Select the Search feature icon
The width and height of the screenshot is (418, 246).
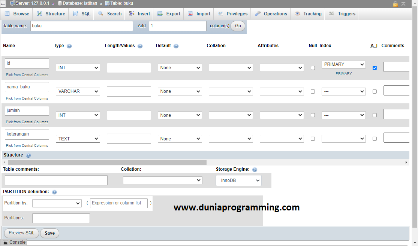tap(100, 13)
